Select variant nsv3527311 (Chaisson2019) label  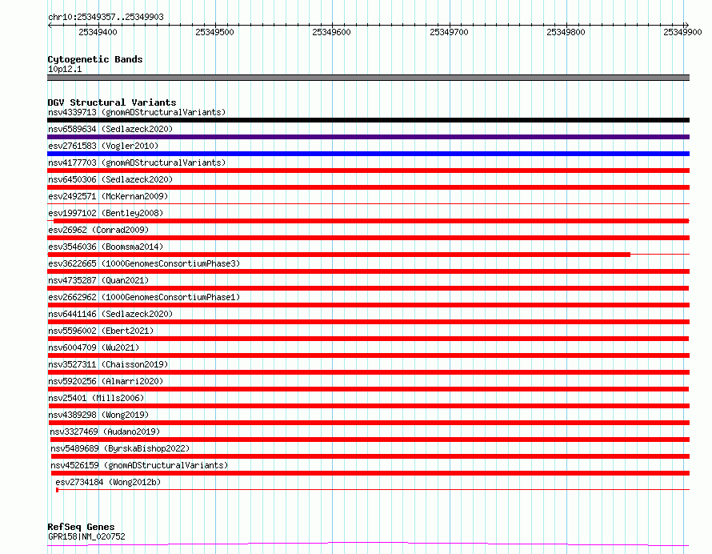[108, 364]
